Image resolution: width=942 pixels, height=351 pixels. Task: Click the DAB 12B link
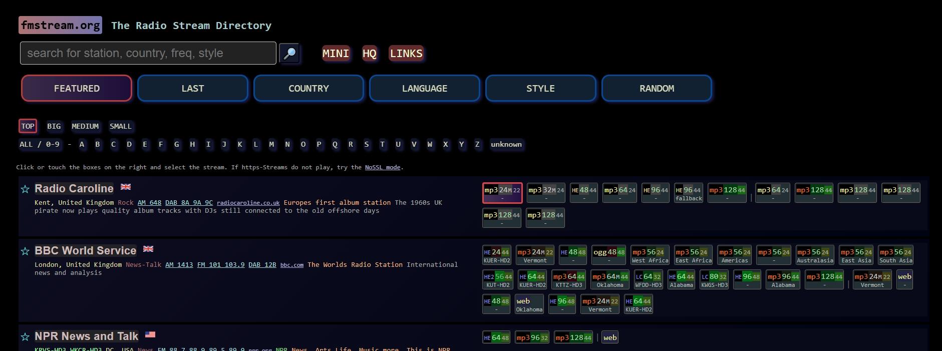pyautogui.click(x=262, y=265)
